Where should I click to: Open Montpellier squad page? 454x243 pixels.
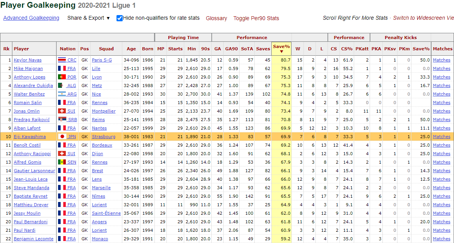104,111
